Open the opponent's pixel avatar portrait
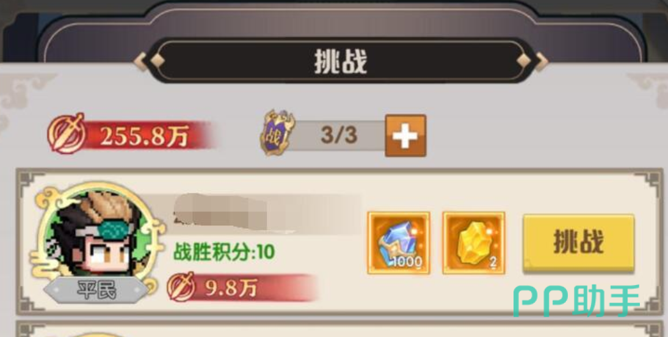Image resolution: width=668 pixels, height=337 pixels. coord(97,237)
